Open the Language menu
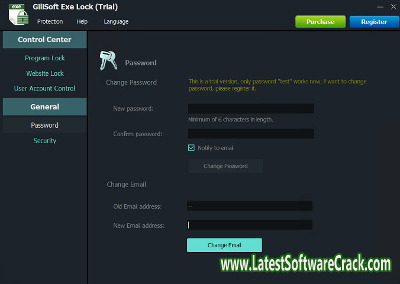 116,22
